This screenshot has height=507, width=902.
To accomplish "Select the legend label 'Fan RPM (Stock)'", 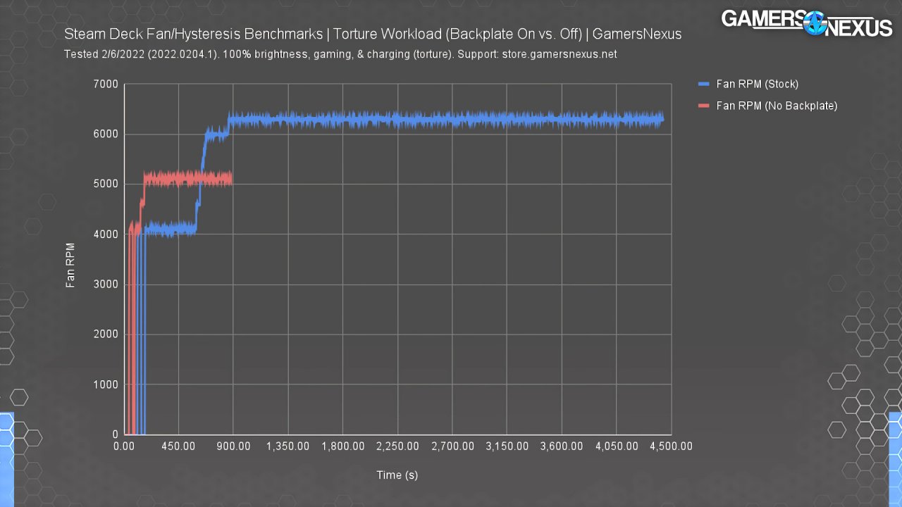I will pyautogui.click(x=758, y=84).
